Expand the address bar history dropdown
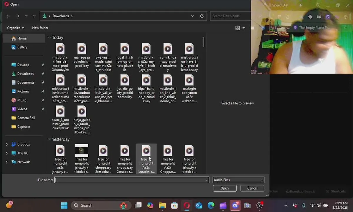This screenshot has width=353, height=212. point(192,16)
